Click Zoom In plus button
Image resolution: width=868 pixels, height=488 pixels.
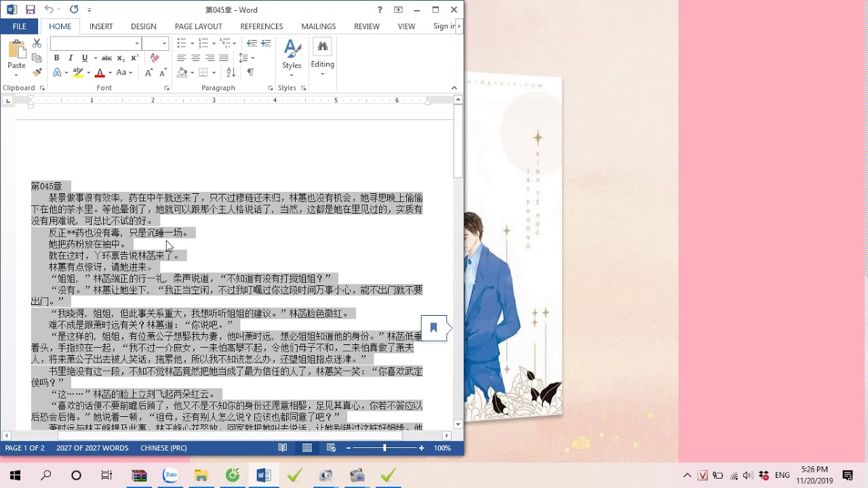tap(421, 448)
